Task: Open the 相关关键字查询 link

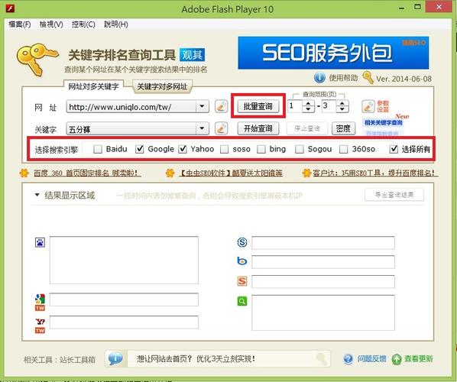Action: click(x=384, y=123)
